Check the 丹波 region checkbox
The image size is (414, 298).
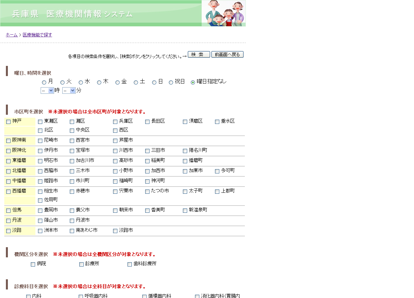pyautogui.click(x=9, y=221)
